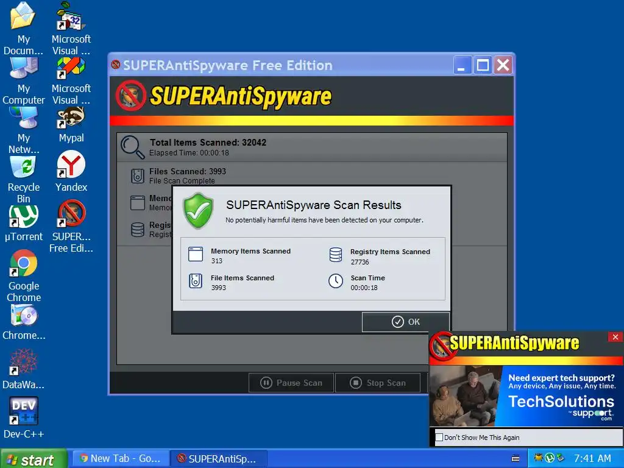Click the taskbar clock showing 7:41 AM
This screenshot has height=468, width=624.
coord(592,458)
